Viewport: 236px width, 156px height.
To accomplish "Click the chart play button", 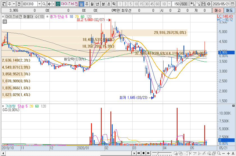I will point(134,153).
